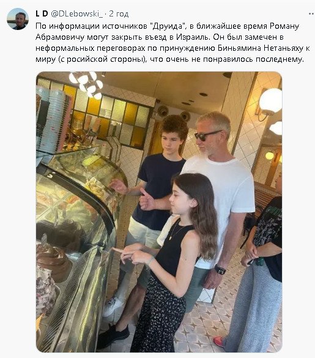Click the wristwatch in the photo
This screenshot has width=315, height=358.
tap(220, 269)
